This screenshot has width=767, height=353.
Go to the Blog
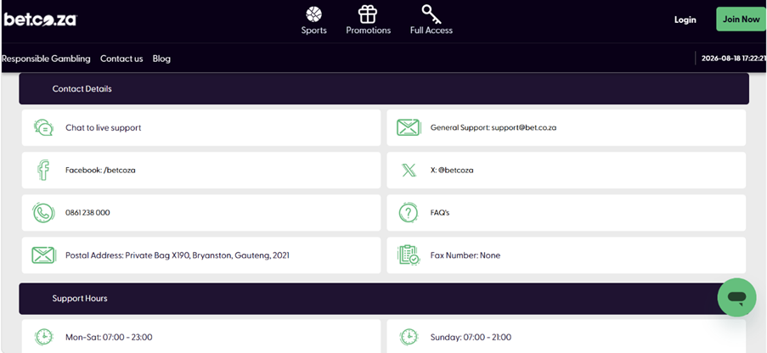click(161, 59)
